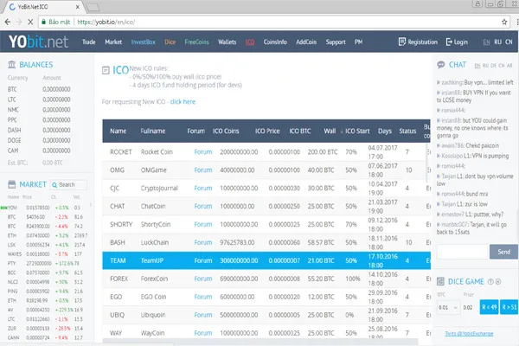The height and width of the screenshot is (346, 519).
Task: Sort table by ICO Start column
Action: [x=357, y=131]
